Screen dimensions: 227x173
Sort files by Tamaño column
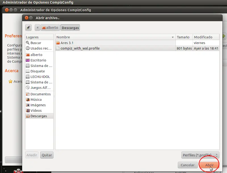pos(184,37)
